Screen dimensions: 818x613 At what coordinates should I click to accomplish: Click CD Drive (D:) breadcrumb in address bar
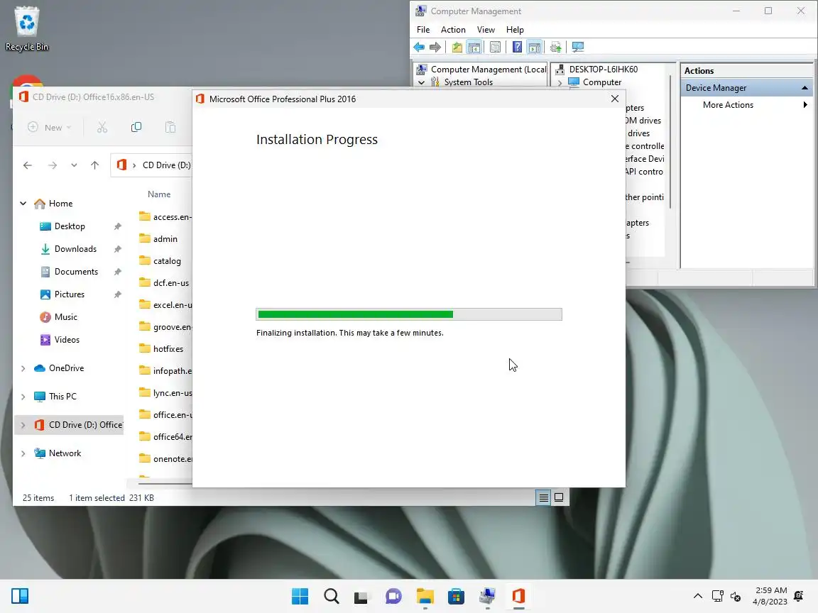(x=166, y=165)
